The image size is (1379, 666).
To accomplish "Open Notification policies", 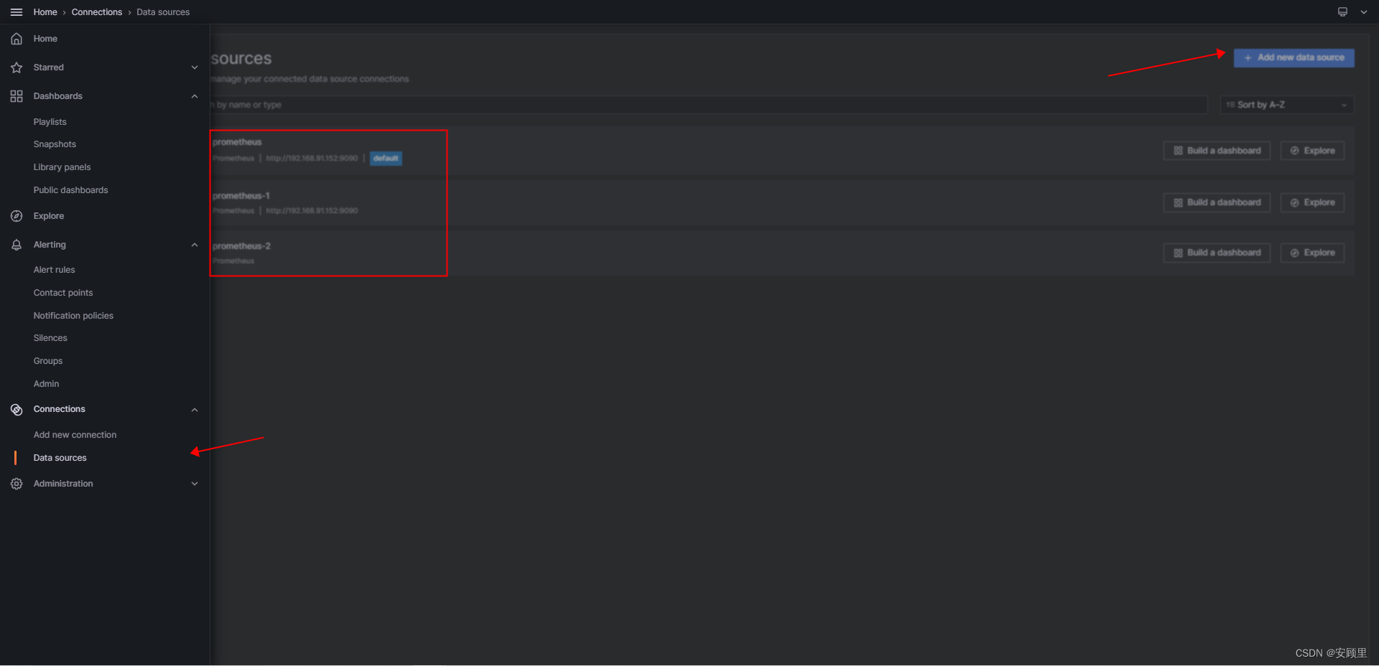I will (x=73, y=316).
